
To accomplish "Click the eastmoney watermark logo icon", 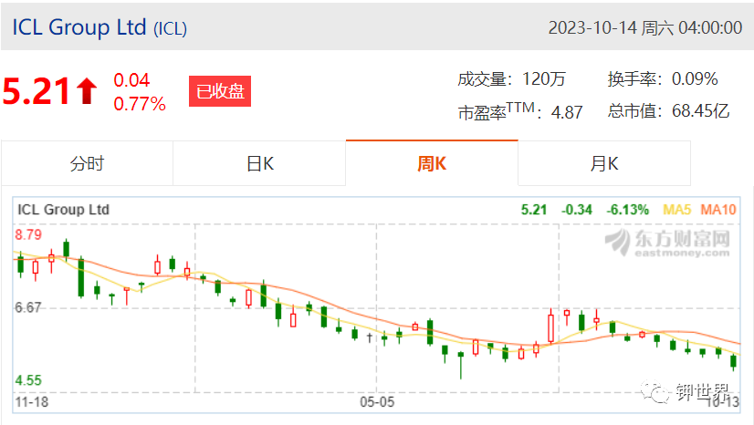I will tap(618, 242).
